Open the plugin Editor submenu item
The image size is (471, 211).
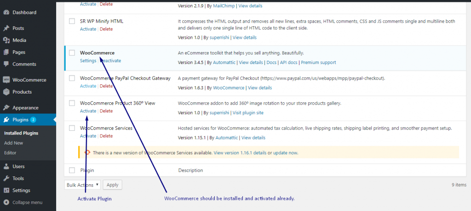tap(10, 152)
